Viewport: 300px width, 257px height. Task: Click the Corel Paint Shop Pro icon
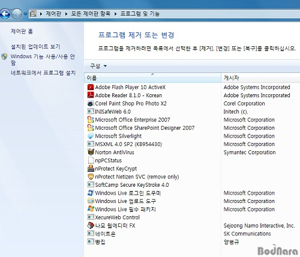pyautogui.click(x=91, y=103)
